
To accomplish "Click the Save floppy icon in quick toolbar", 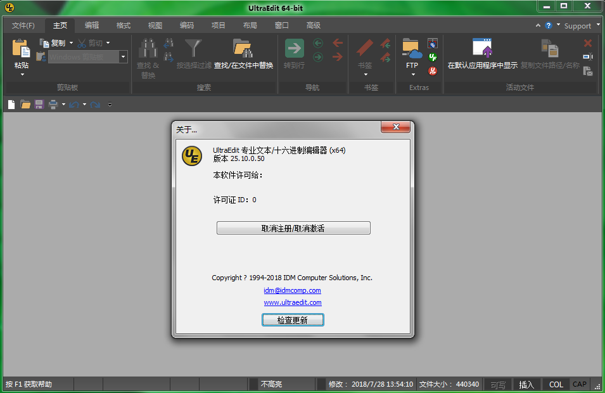I will 39,104.
